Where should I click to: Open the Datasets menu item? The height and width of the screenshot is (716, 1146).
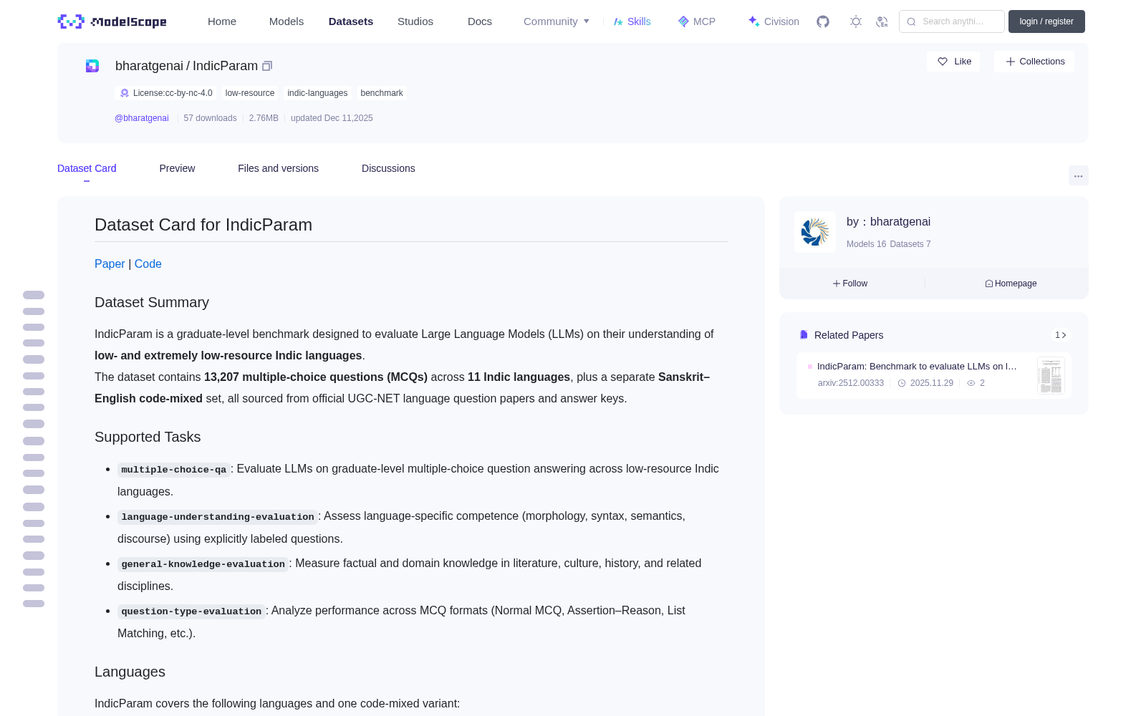[x=351, y=21]
